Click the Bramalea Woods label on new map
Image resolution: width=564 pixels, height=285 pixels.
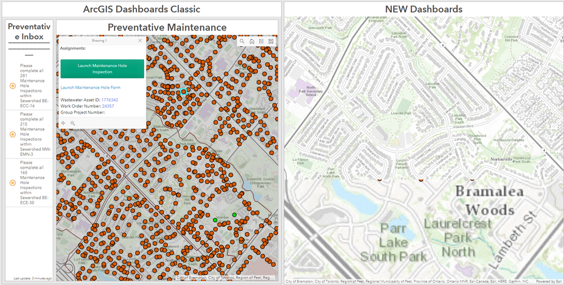tap(489, 200)
